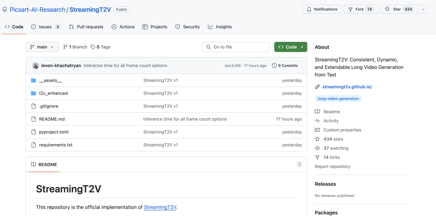Screen dimensions: 436x216
Task: Open the star lists dropdown arrow
Action: [424, 9]
